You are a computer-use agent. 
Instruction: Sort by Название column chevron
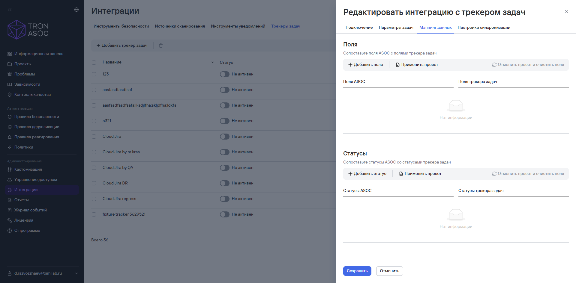213,62
